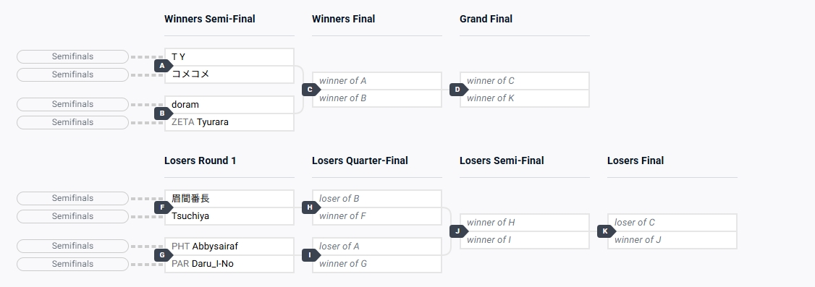
Task: Select match C marker in Winners Final
Action: click(x=311, y=89)
